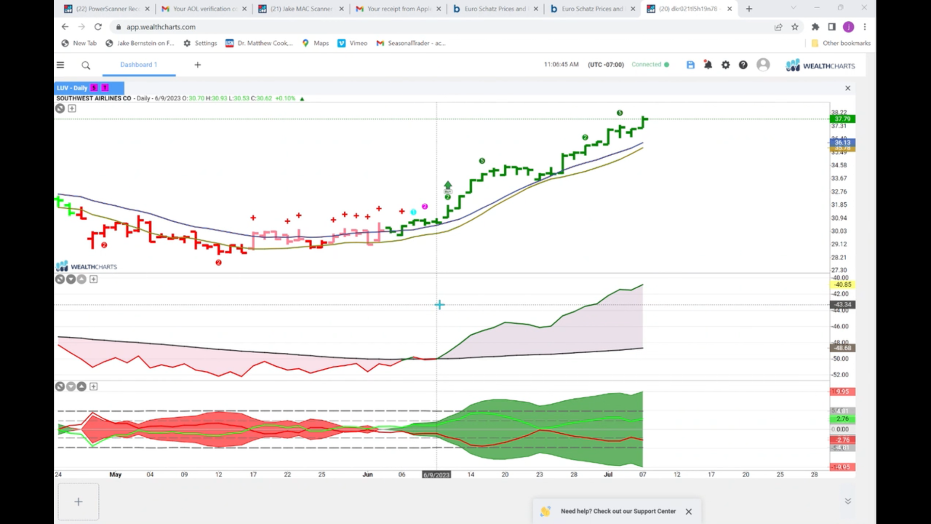Hide the bottom indicator pane
Viewport: 931px width, 524px height.
[x=60, y=387]
